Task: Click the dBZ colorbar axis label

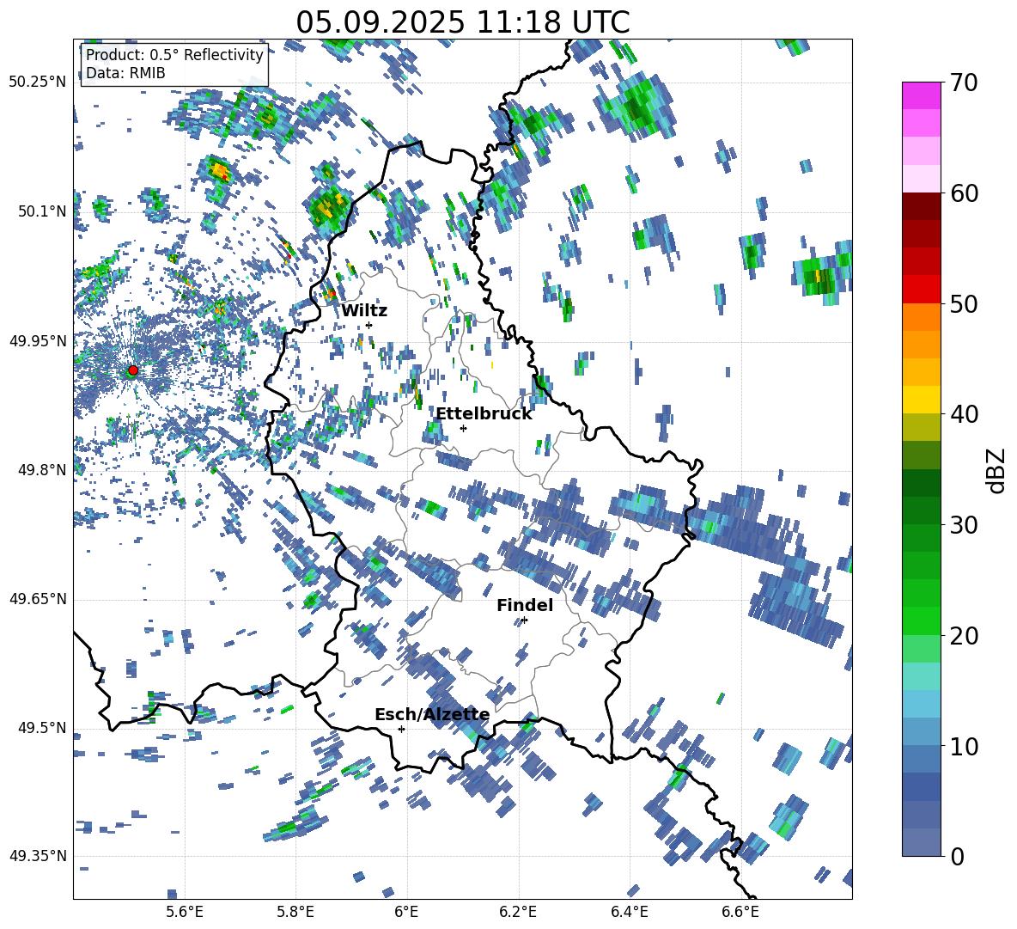Action: [x=995, y=470]
